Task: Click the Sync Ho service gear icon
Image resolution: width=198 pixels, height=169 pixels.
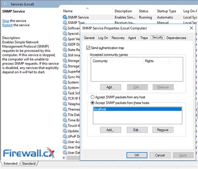Action: [65, 77]
